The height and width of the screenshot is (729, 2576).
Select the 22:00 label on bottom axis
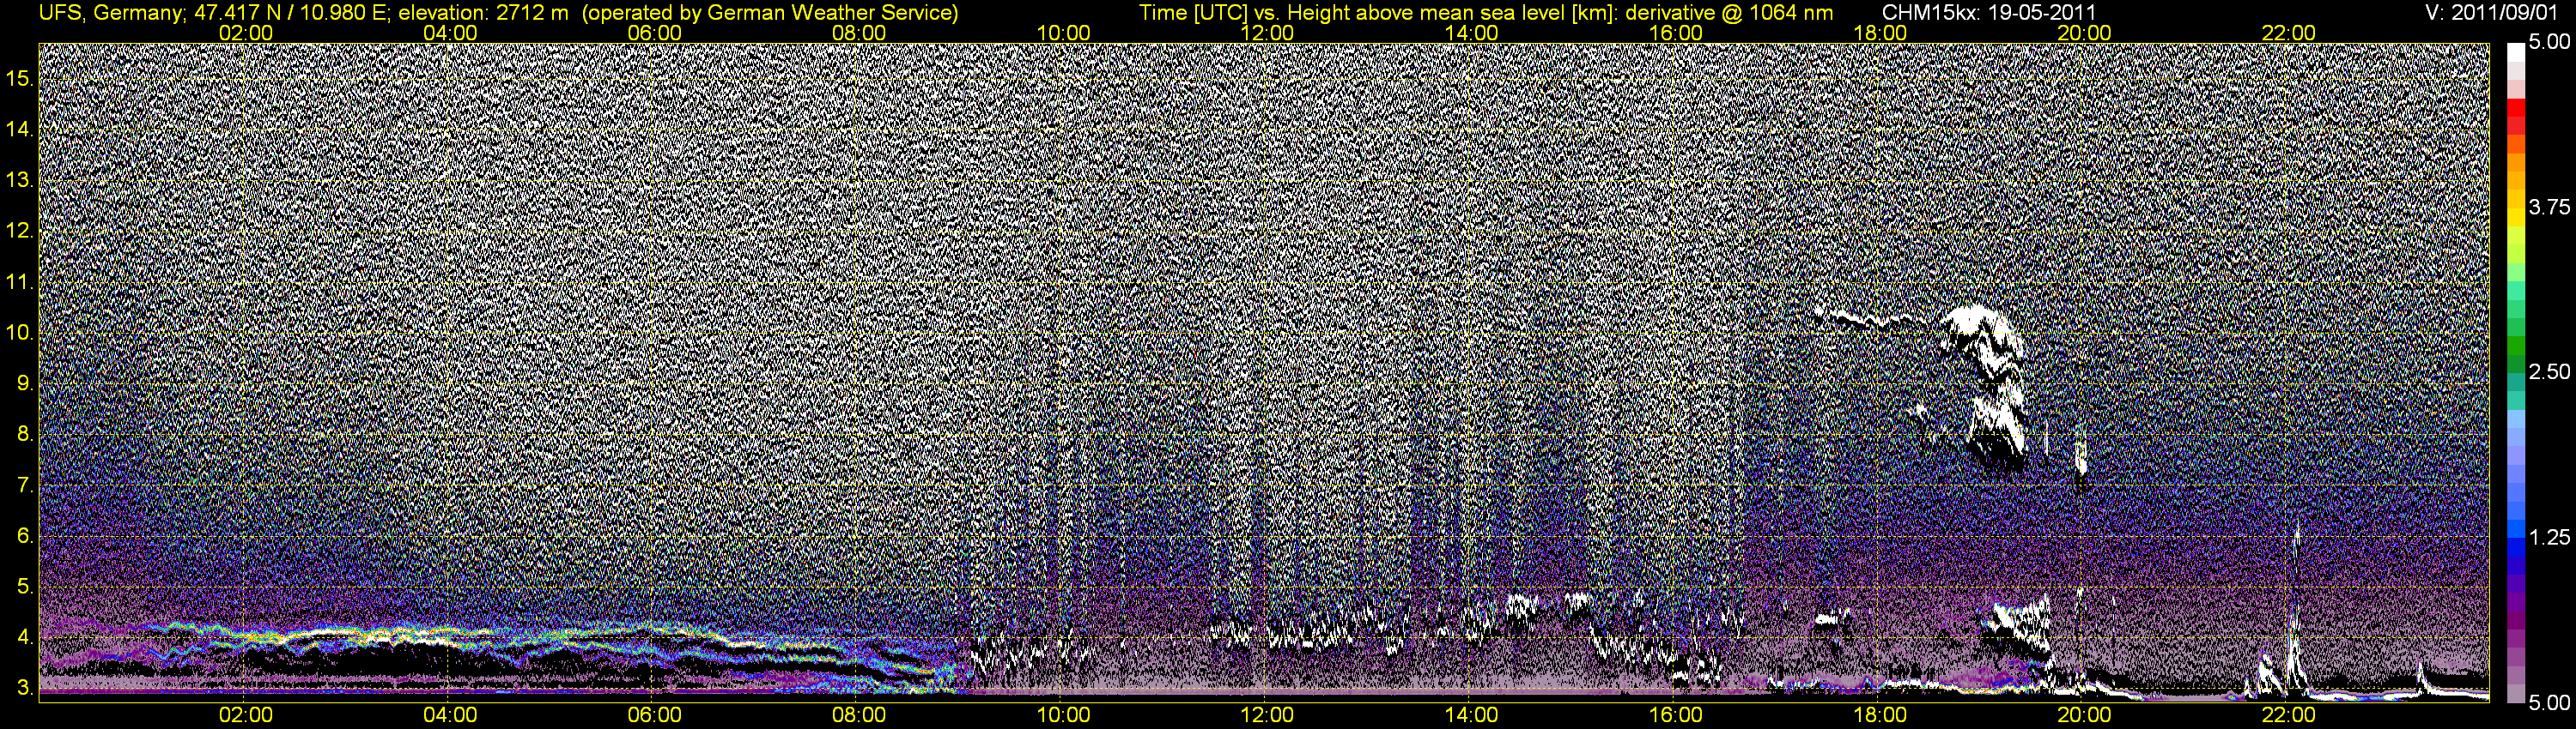click(2289, 715)
